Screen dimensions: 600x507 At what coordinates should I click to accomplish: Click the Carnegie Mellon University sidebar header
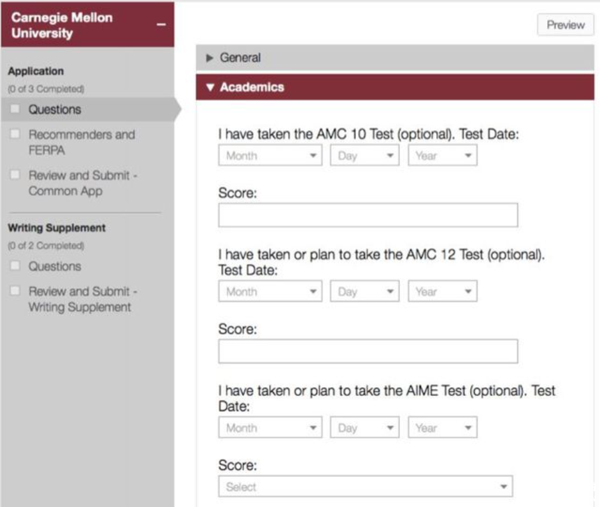[88, 25]
